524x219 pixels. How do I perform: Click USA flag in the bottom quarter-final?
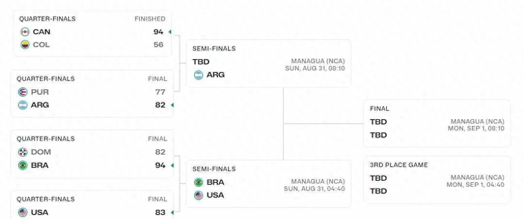tap(23, 212)
